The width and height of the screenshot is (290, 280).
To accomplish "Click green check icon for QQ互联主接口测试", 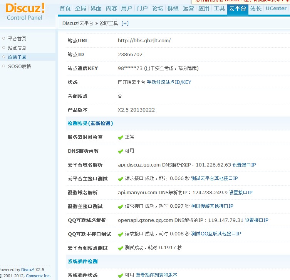I will coord(121,234).
